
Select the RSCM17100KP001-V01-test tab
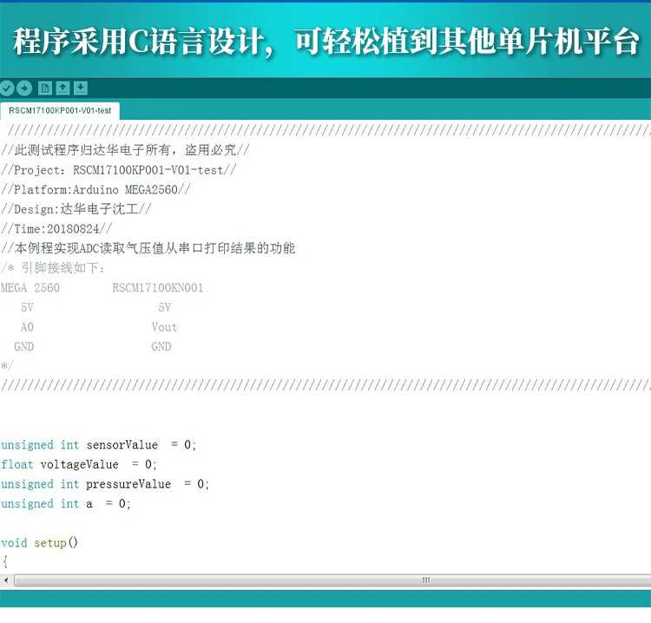60,111
